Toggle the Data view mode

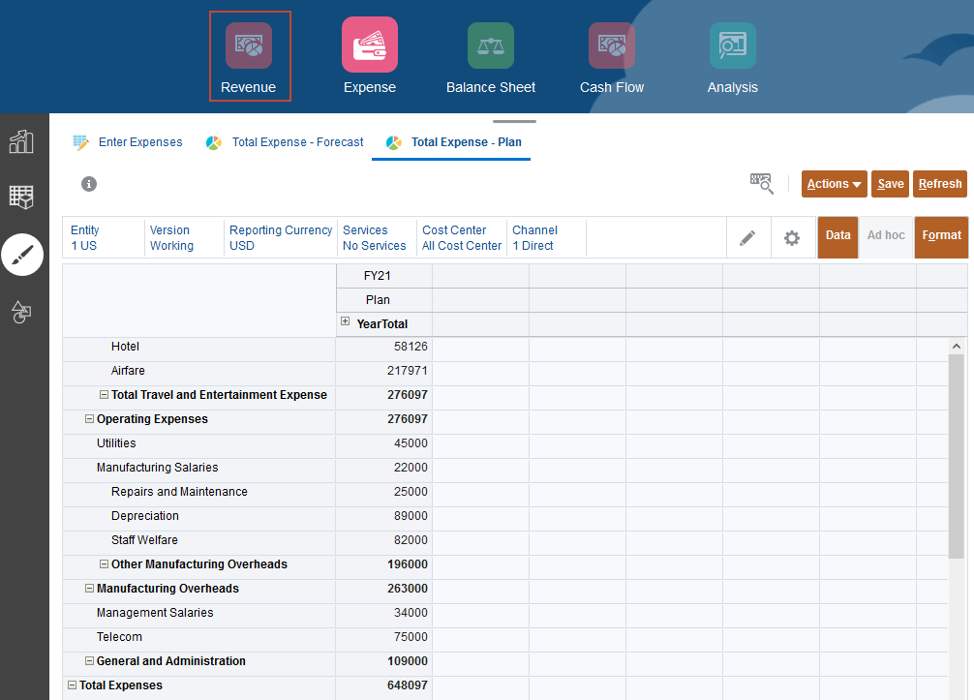[x=837, y=235]
